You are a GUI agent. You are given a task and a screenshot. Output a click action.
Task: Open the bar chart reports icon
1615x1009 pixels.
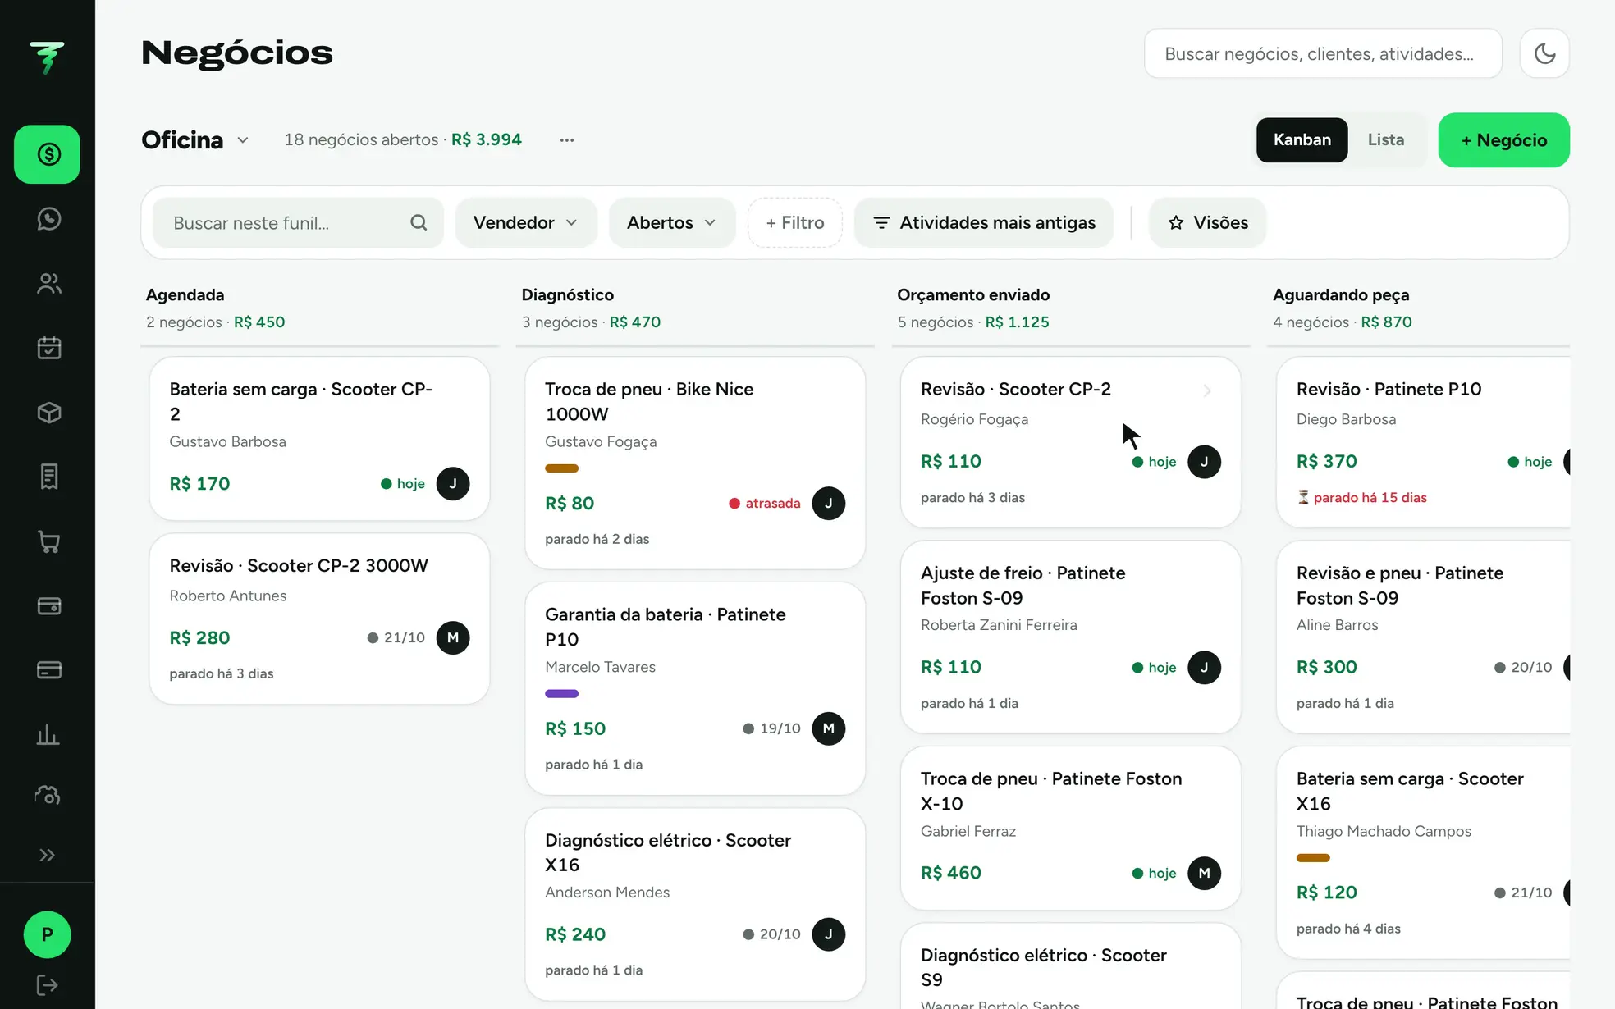[x=48, y=734]
